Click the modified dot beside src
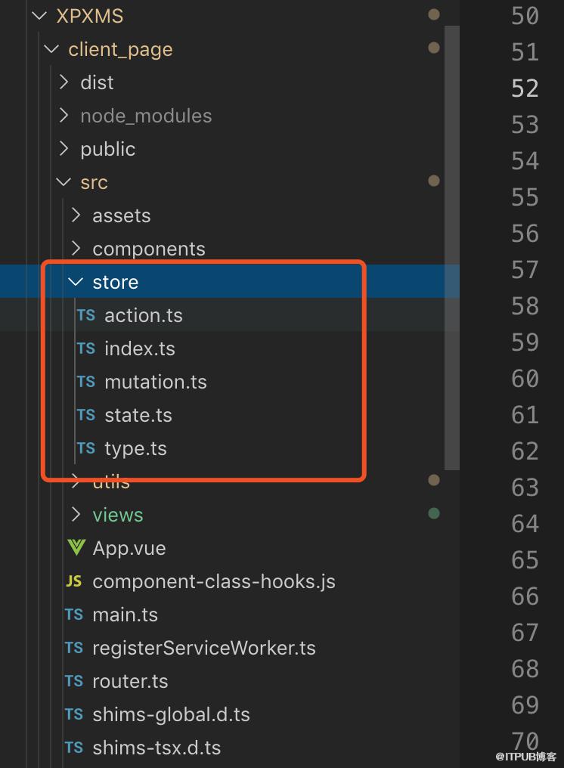The width and height of the screenshot is (564, 768). 434,181
